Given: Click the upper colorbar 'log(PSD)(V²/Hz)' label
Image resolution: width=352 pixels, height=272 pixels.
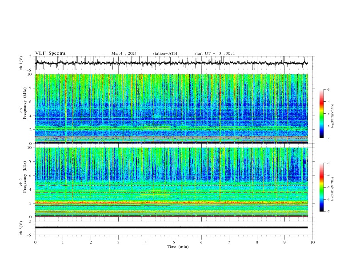Looking at the screenshot, I should 332,116.
